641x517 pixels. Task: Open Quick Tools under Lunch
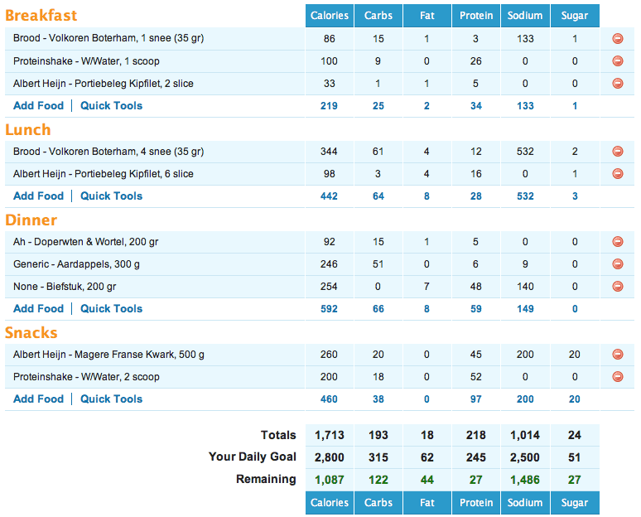point(111,196)
